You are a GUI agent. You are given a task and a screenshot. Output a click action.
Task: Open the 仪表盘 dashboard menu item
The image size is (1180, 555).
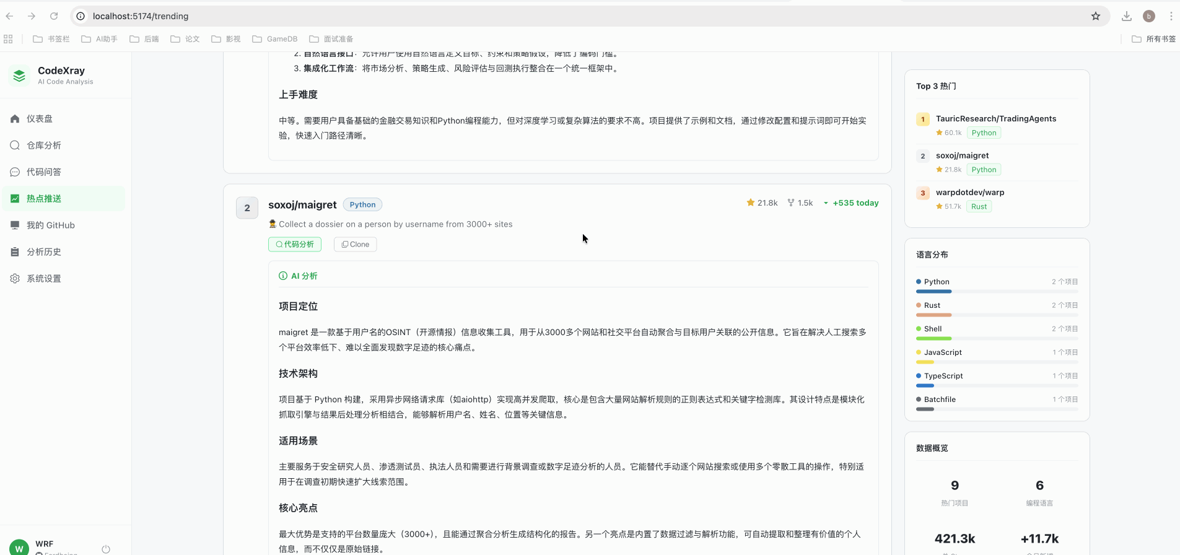[64, 118]
